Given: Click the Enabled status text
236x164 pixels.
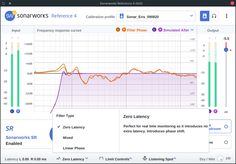Looking at the screenshot, I should tap(14, 143).
